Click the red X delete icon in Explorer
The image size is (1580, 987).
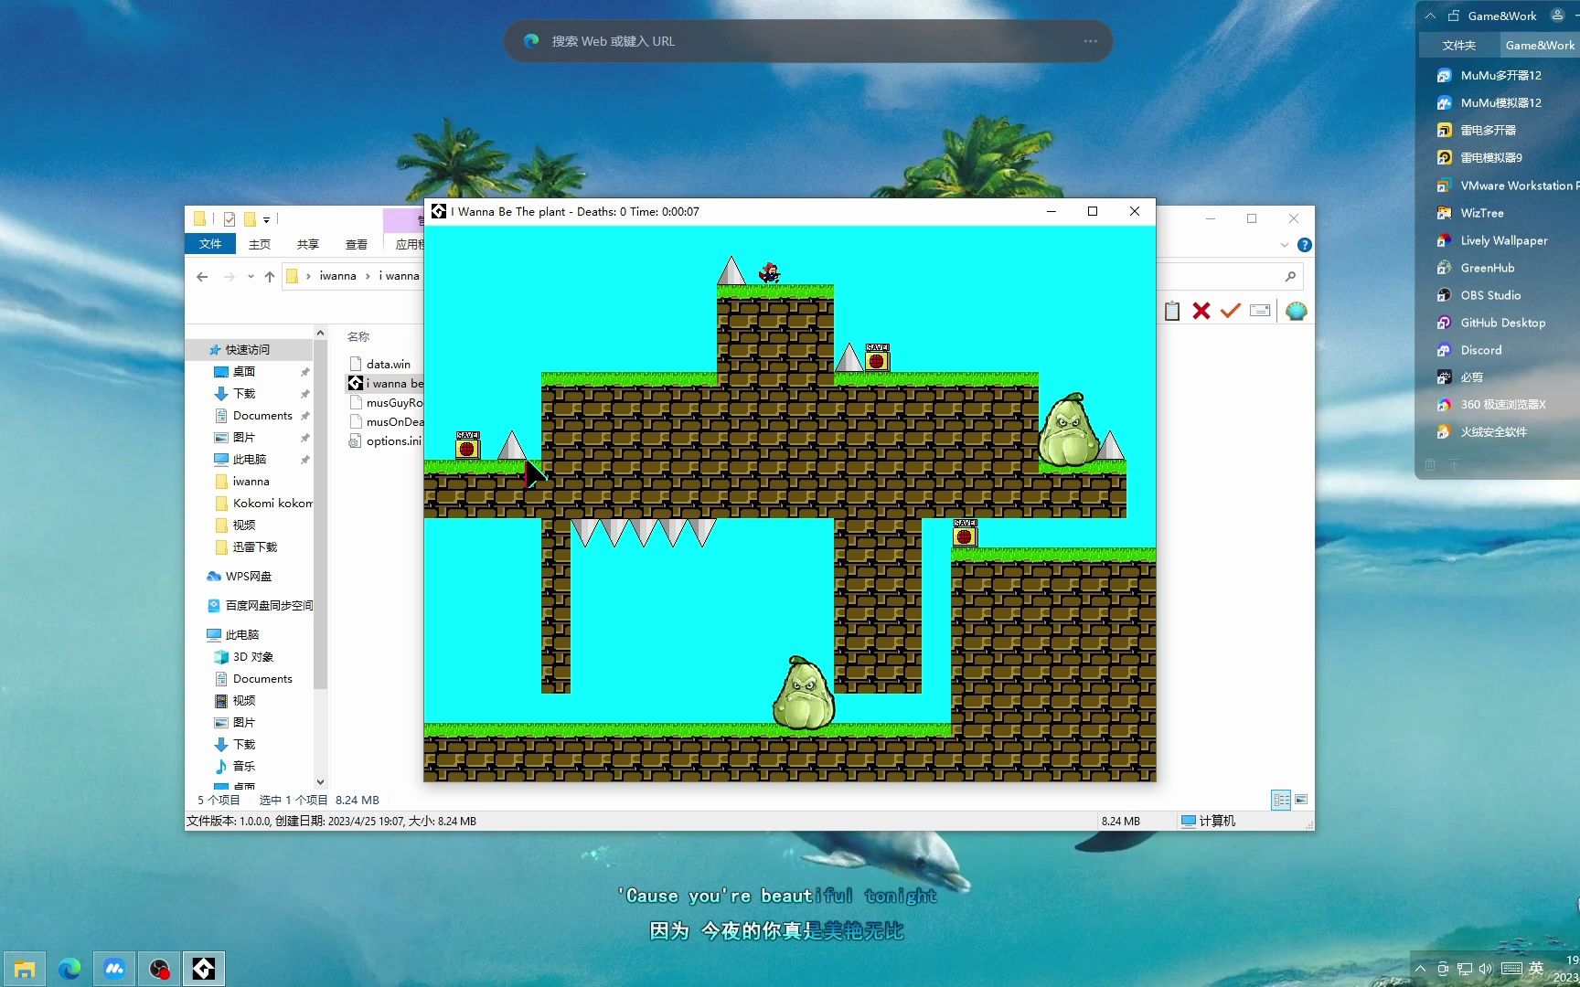coord(1201,311)
